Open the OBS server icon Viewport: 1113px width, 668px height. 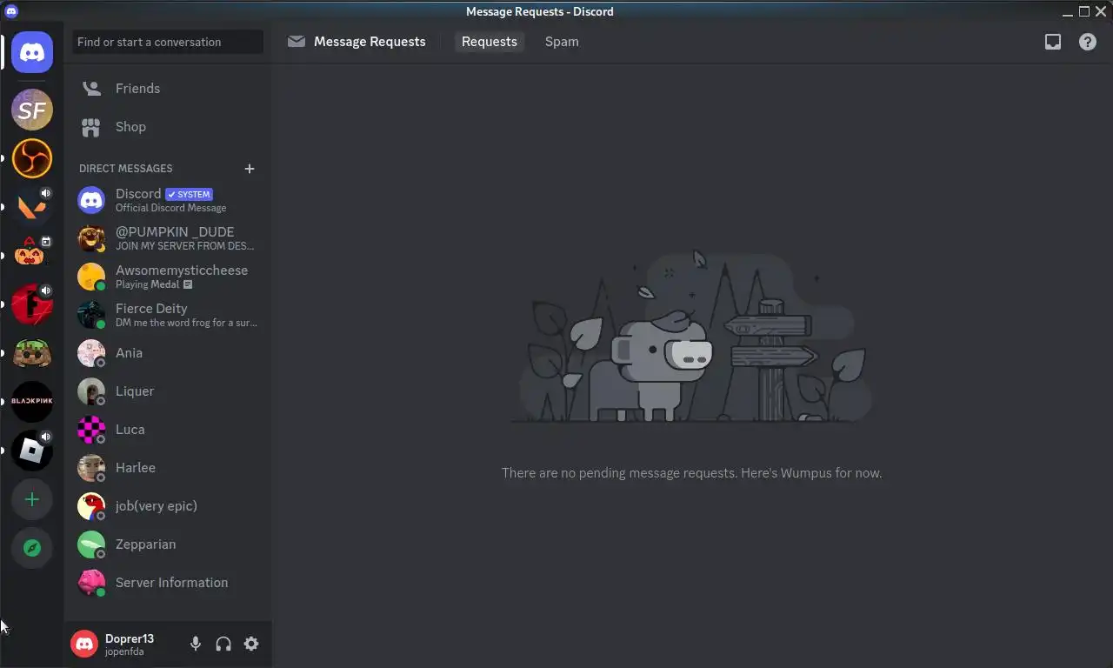click(32, 158)
